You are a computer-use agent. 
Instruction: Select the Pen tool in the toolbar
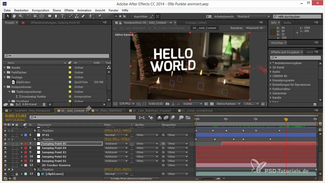(56, 16)
